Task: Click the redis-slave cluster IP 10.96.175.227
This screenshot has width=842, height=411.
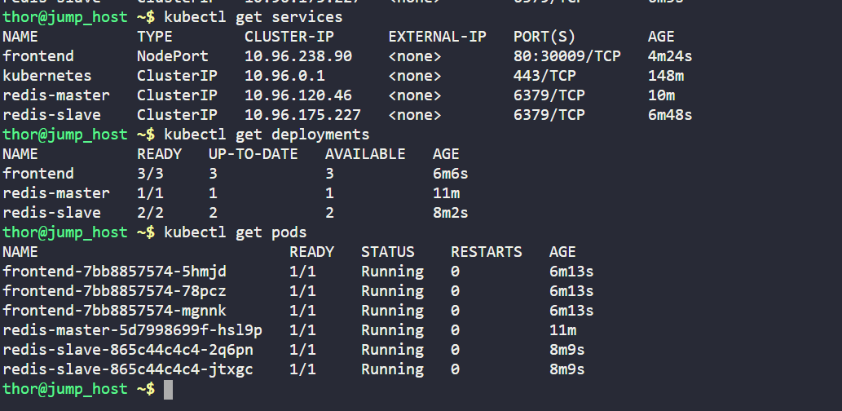Action: (302, 115)
